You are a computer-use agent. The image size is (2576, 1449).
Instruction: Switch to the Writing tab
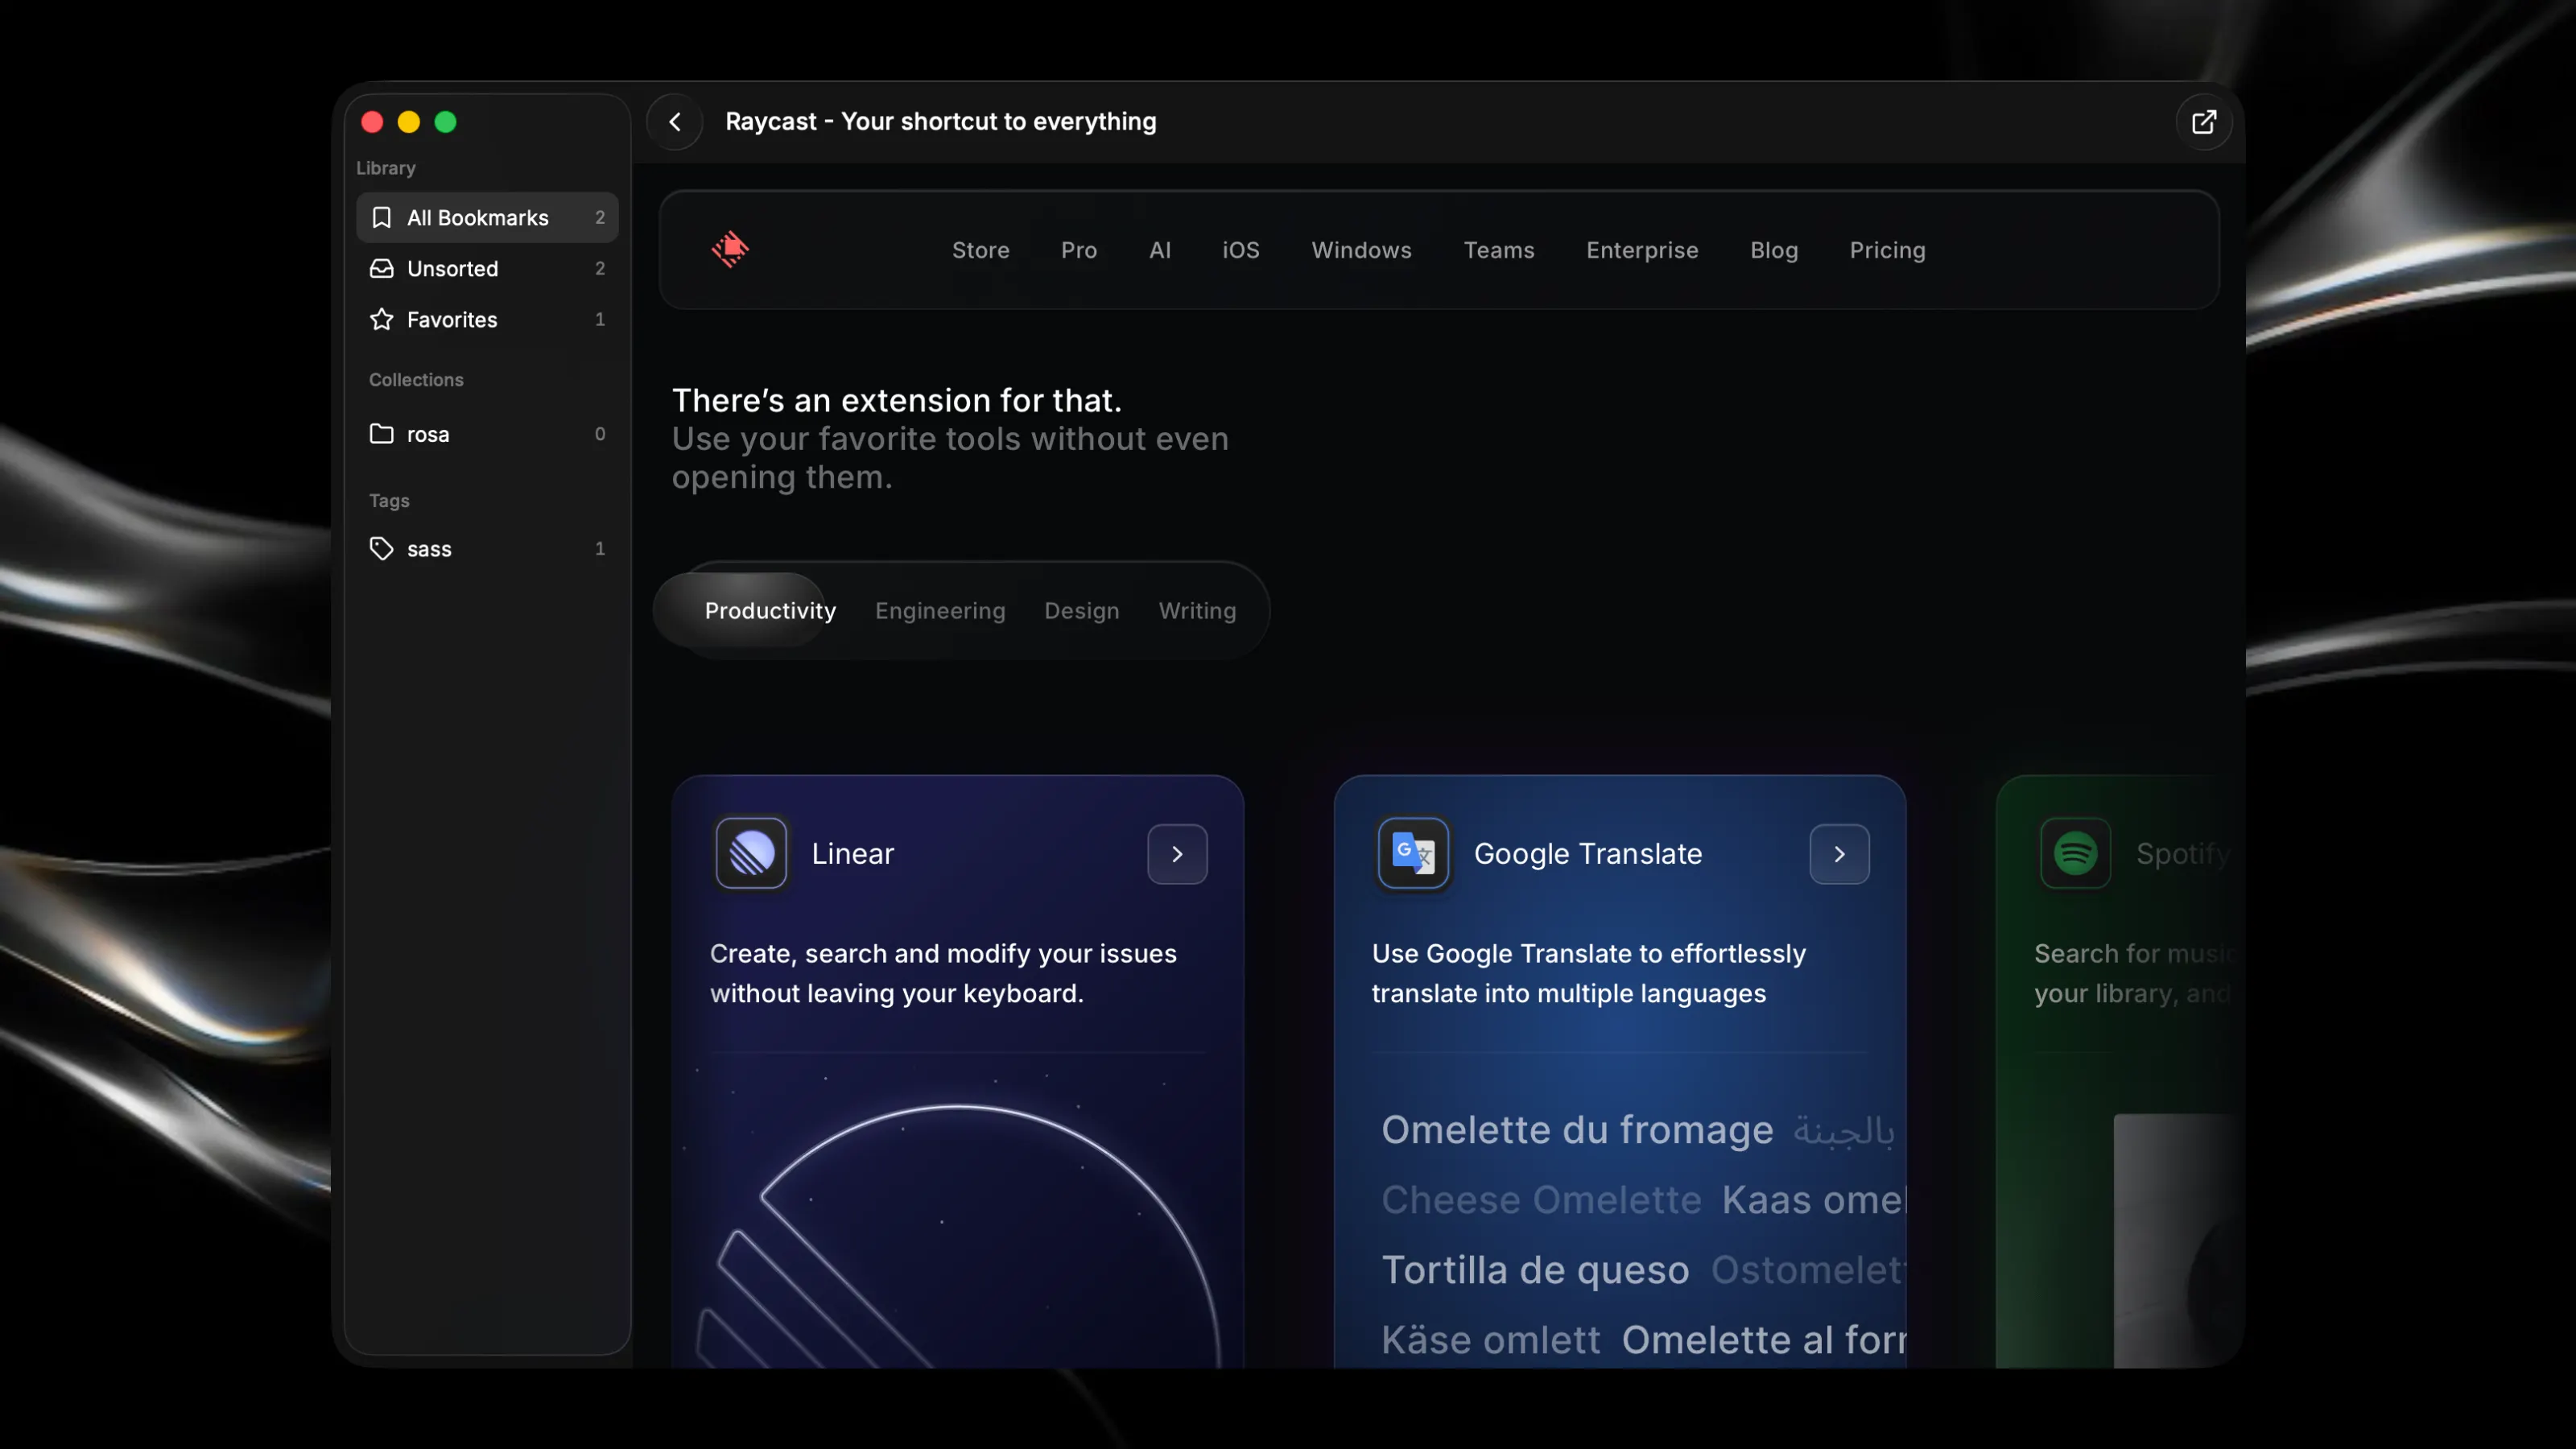1197,610
